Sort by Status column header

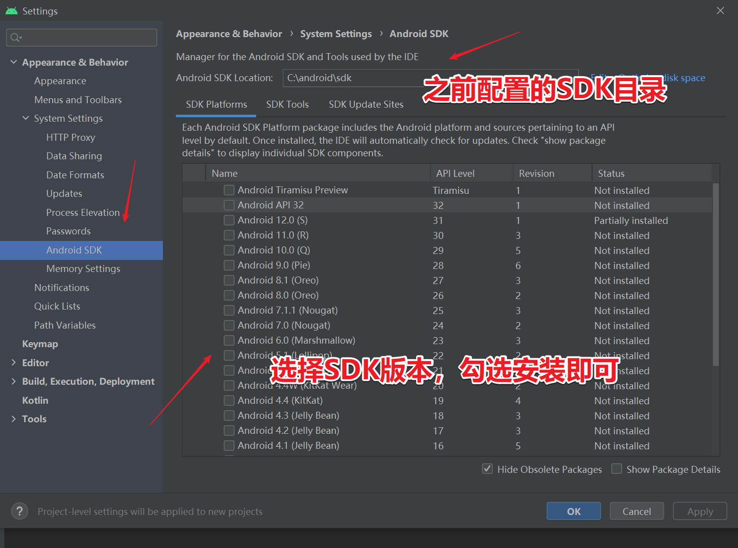click(652, 173)
